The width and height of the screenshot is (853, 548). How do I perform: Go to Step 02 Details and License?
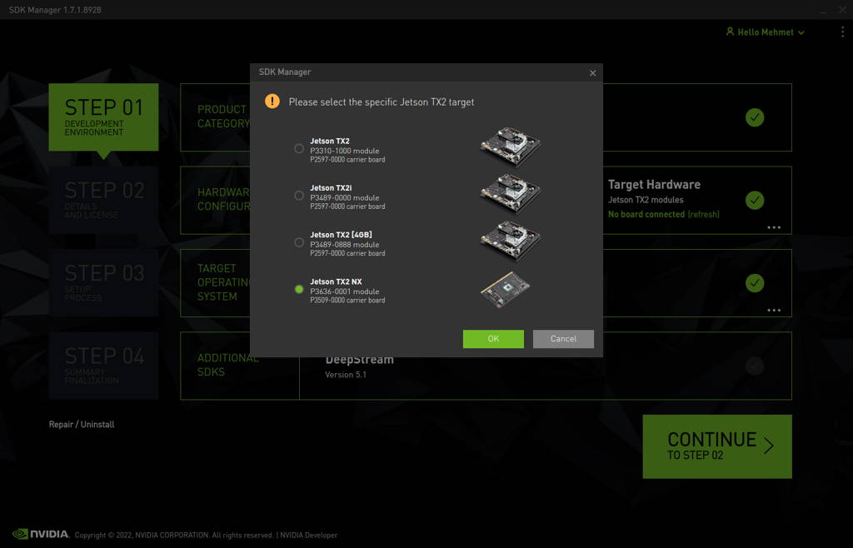pyautogui.click(x=103, y=200)
